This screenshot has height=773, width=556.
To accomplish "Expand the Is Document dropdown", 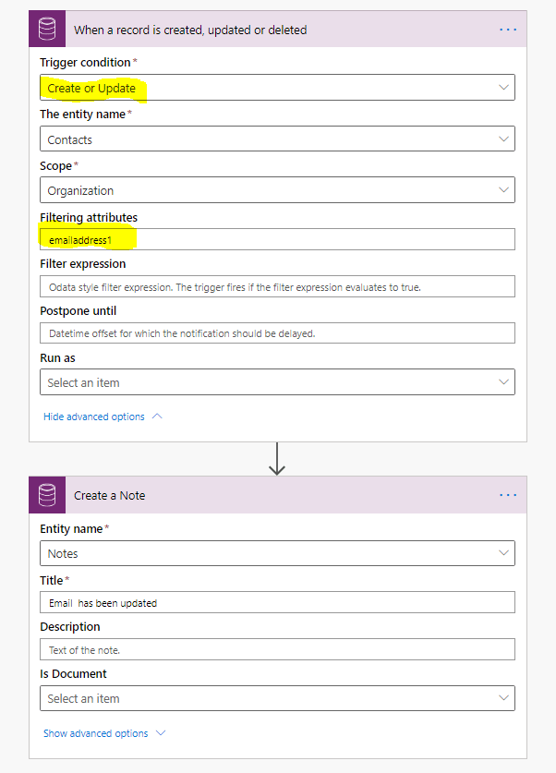I will pyautogui.click(x=277, y=699).
